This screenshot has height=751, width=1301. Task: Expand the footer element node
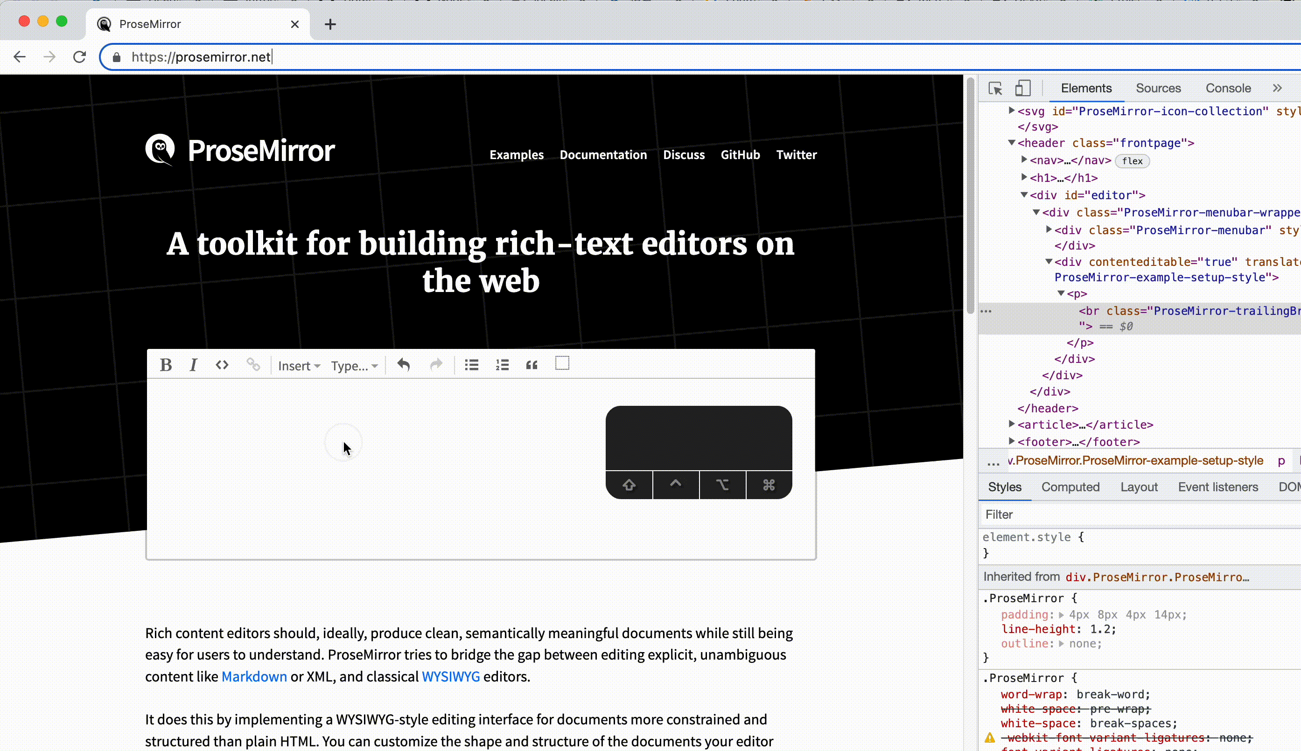click(1012, 441)
